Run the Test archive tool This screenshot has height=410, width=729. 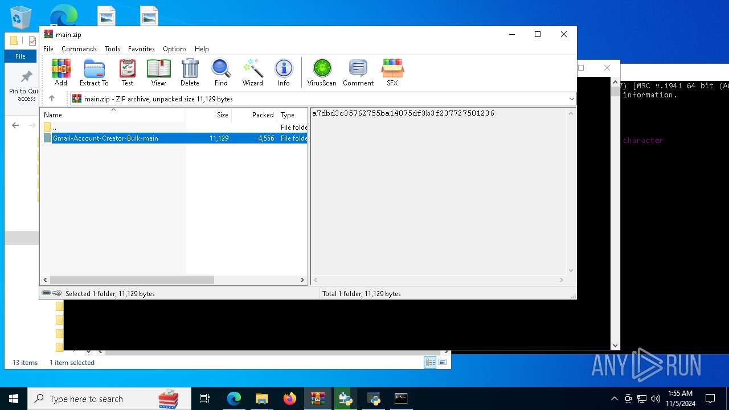click(128, 72)
